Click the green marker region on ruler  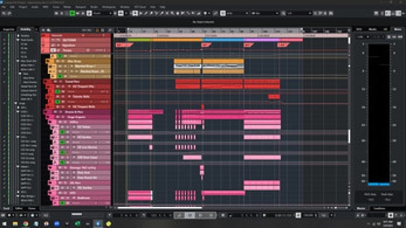click(x=139, y=40)
